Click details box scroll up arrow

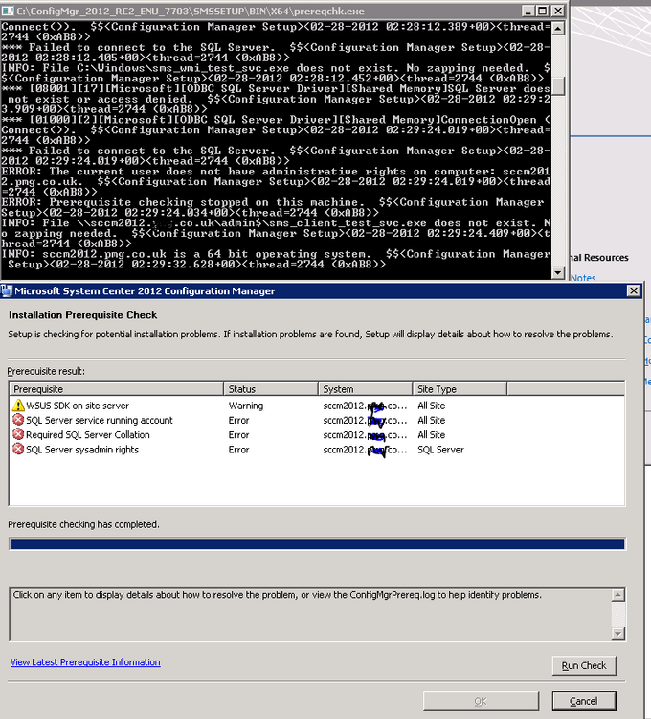pos(618,595)
